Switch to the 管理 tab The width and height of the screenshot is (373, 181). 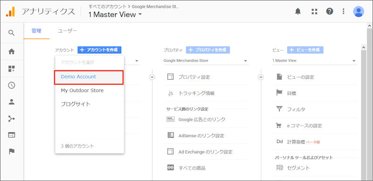coord(36,31)
